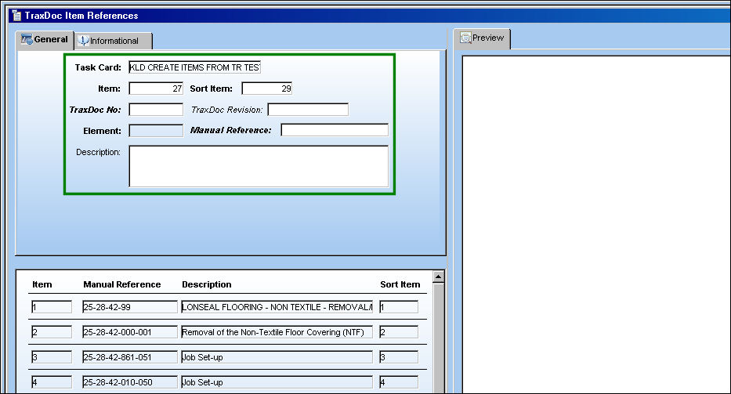Select description LONSEAL FLOORING - NON TEXTILE
Image resolution: width=731 pixels, height=394 pixels.
click(277, 307)
